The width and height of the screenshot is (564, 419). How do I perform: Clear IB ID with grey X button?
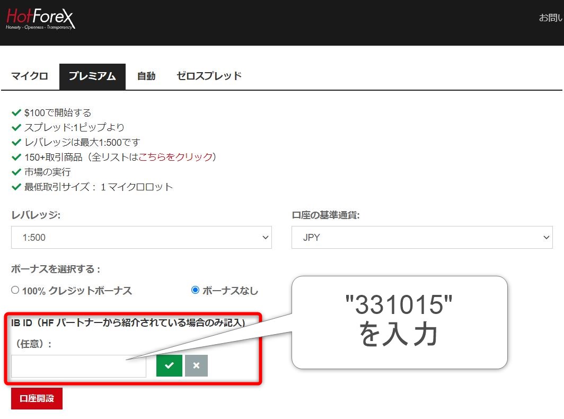tap(196, 365)
